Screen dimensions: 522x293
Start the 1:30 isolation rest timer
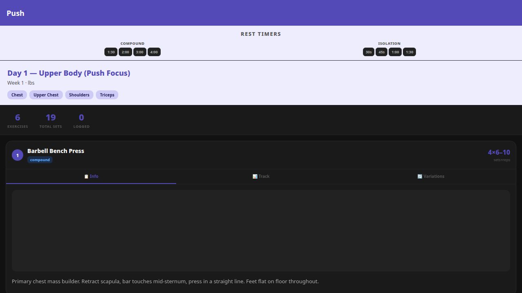(x=409, y=52)
